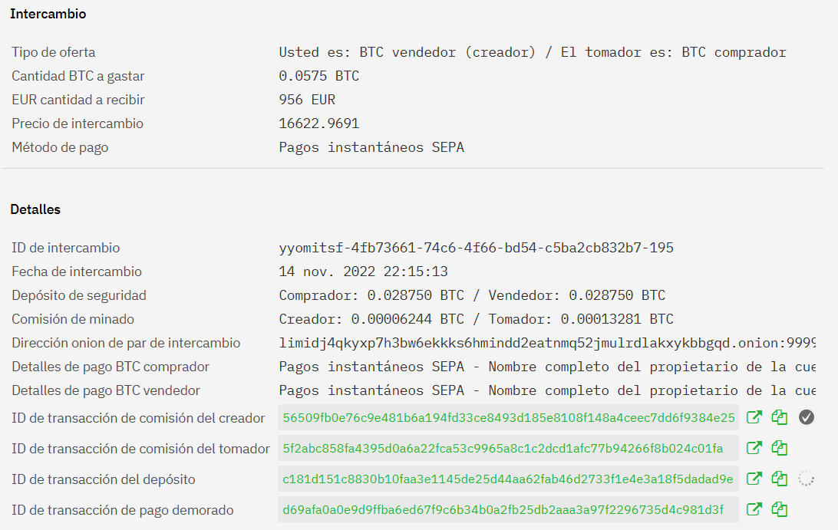This screenshot has height=530, width=838.
Task: Copy the deposit transaction ID
Action: coord(779,479)
